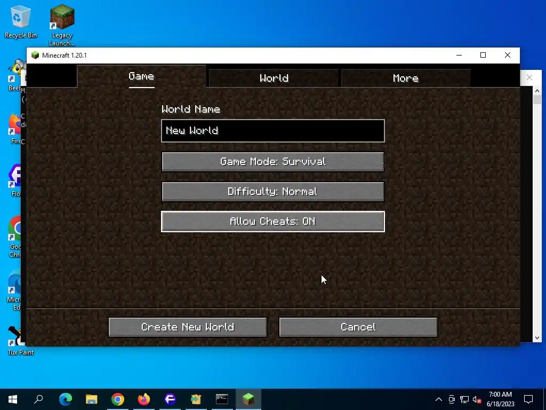Cancel world creation
The height and width of the screenshot is (410, 546).
[x=358, y=327]
